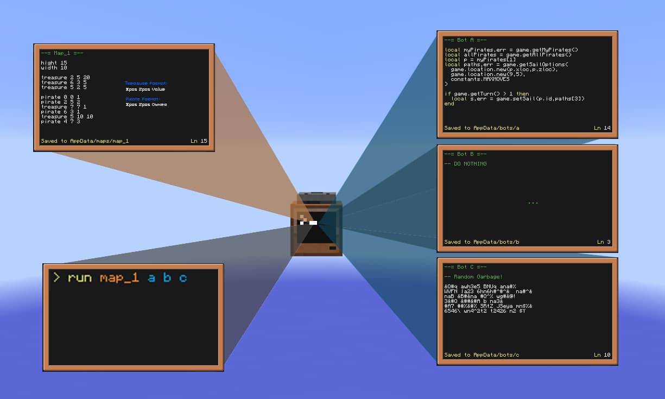Click the 'game.getMyPirates()' code line in Bot A
Screen dimensions: 665x399
[511, 50]
